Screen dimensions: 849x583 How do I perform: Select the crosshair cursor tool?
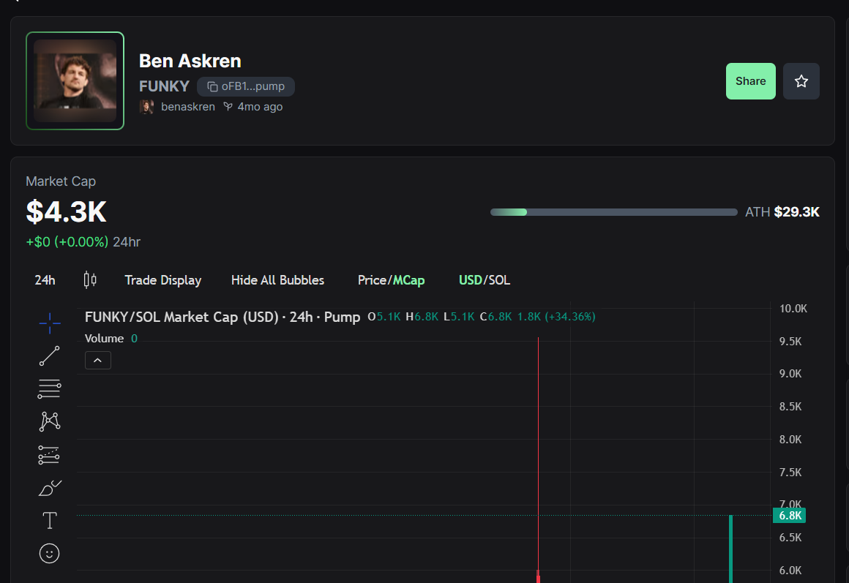pos(50,323)
